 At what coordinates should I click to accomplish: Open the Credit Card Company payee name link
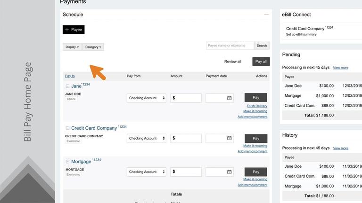94,128
